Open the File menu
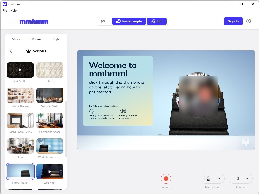The width and height of the screenshot is (259, 194). coord(5,11)
